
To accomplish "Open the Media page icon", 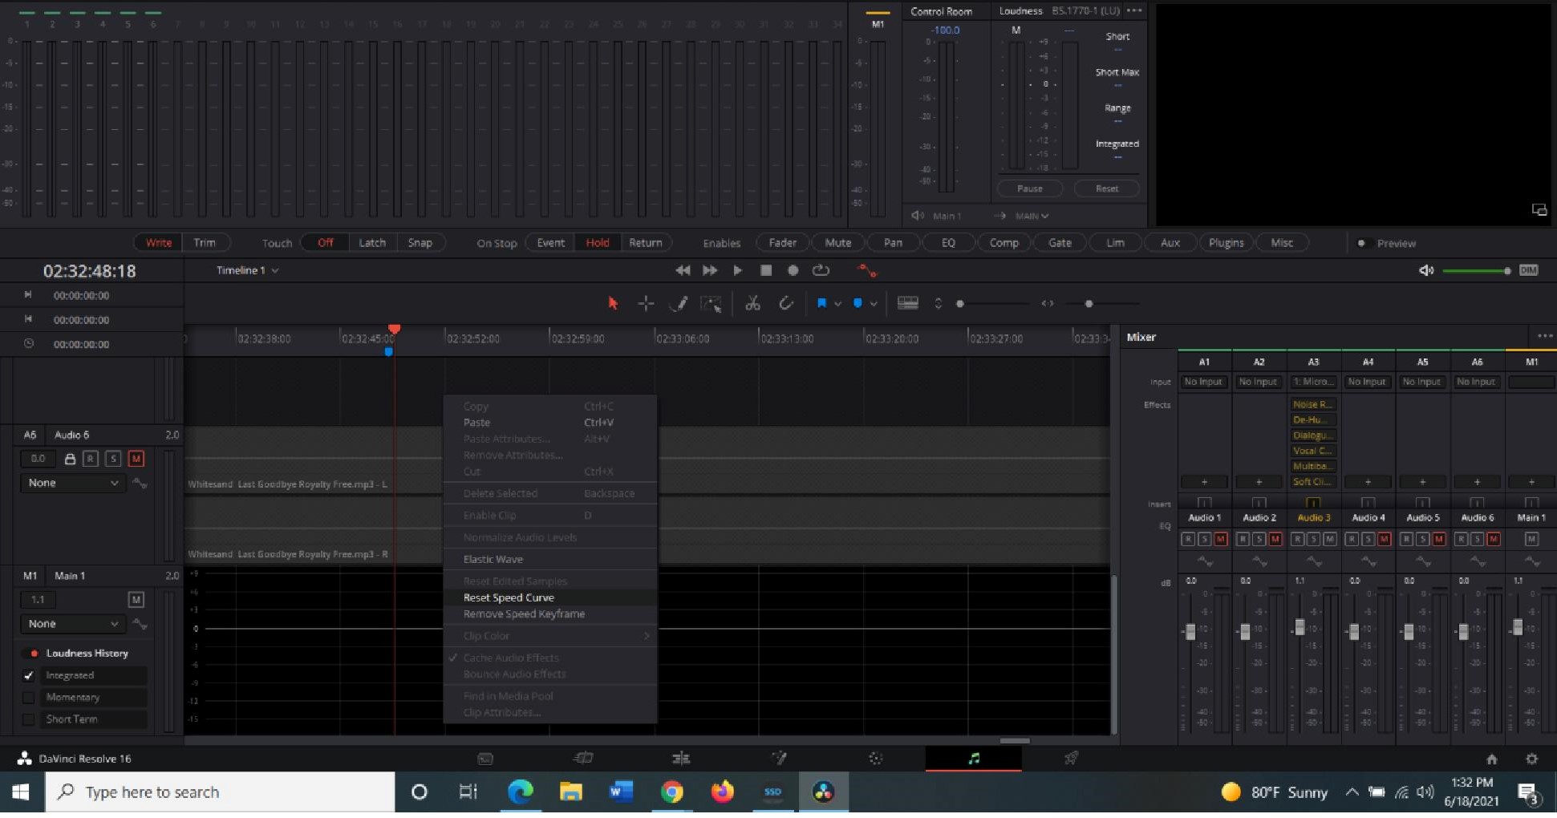I will (x=485, y=758).
